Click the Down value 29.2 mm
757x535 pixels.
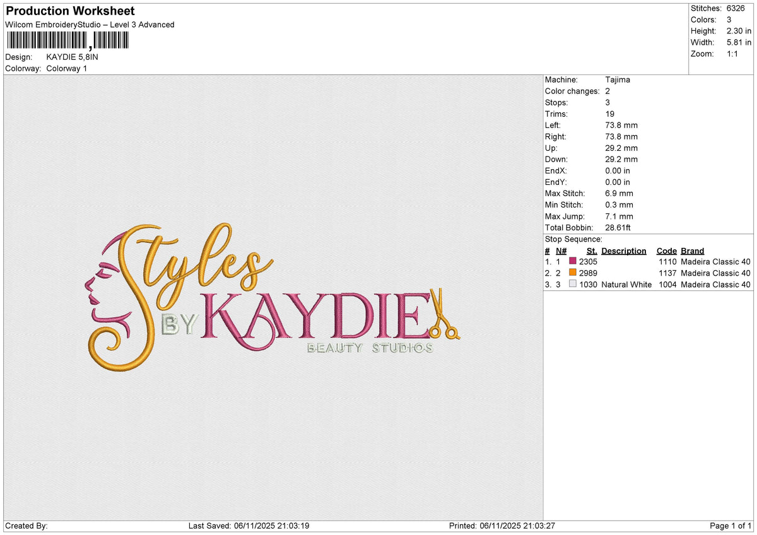621,159
